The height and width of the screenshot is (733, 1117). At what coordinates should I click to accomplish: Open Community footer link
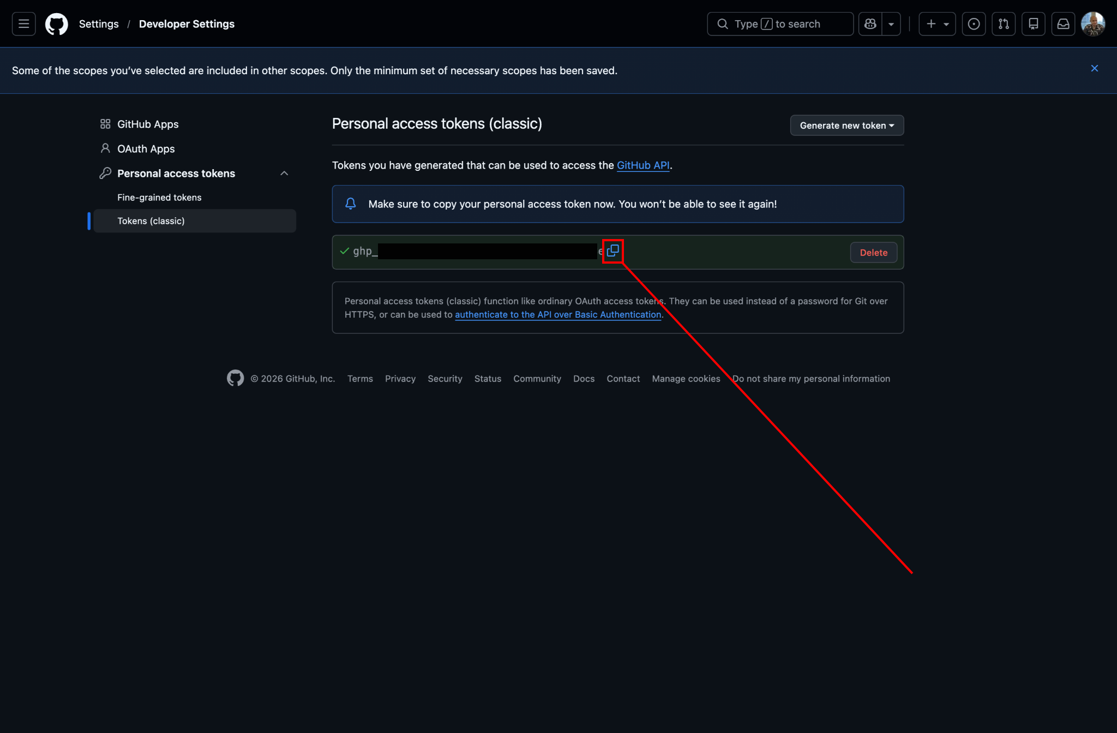tap(537, 379)
